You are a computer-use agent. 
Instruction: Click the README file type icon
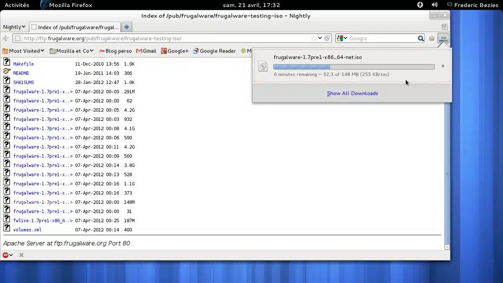[7, 71]
